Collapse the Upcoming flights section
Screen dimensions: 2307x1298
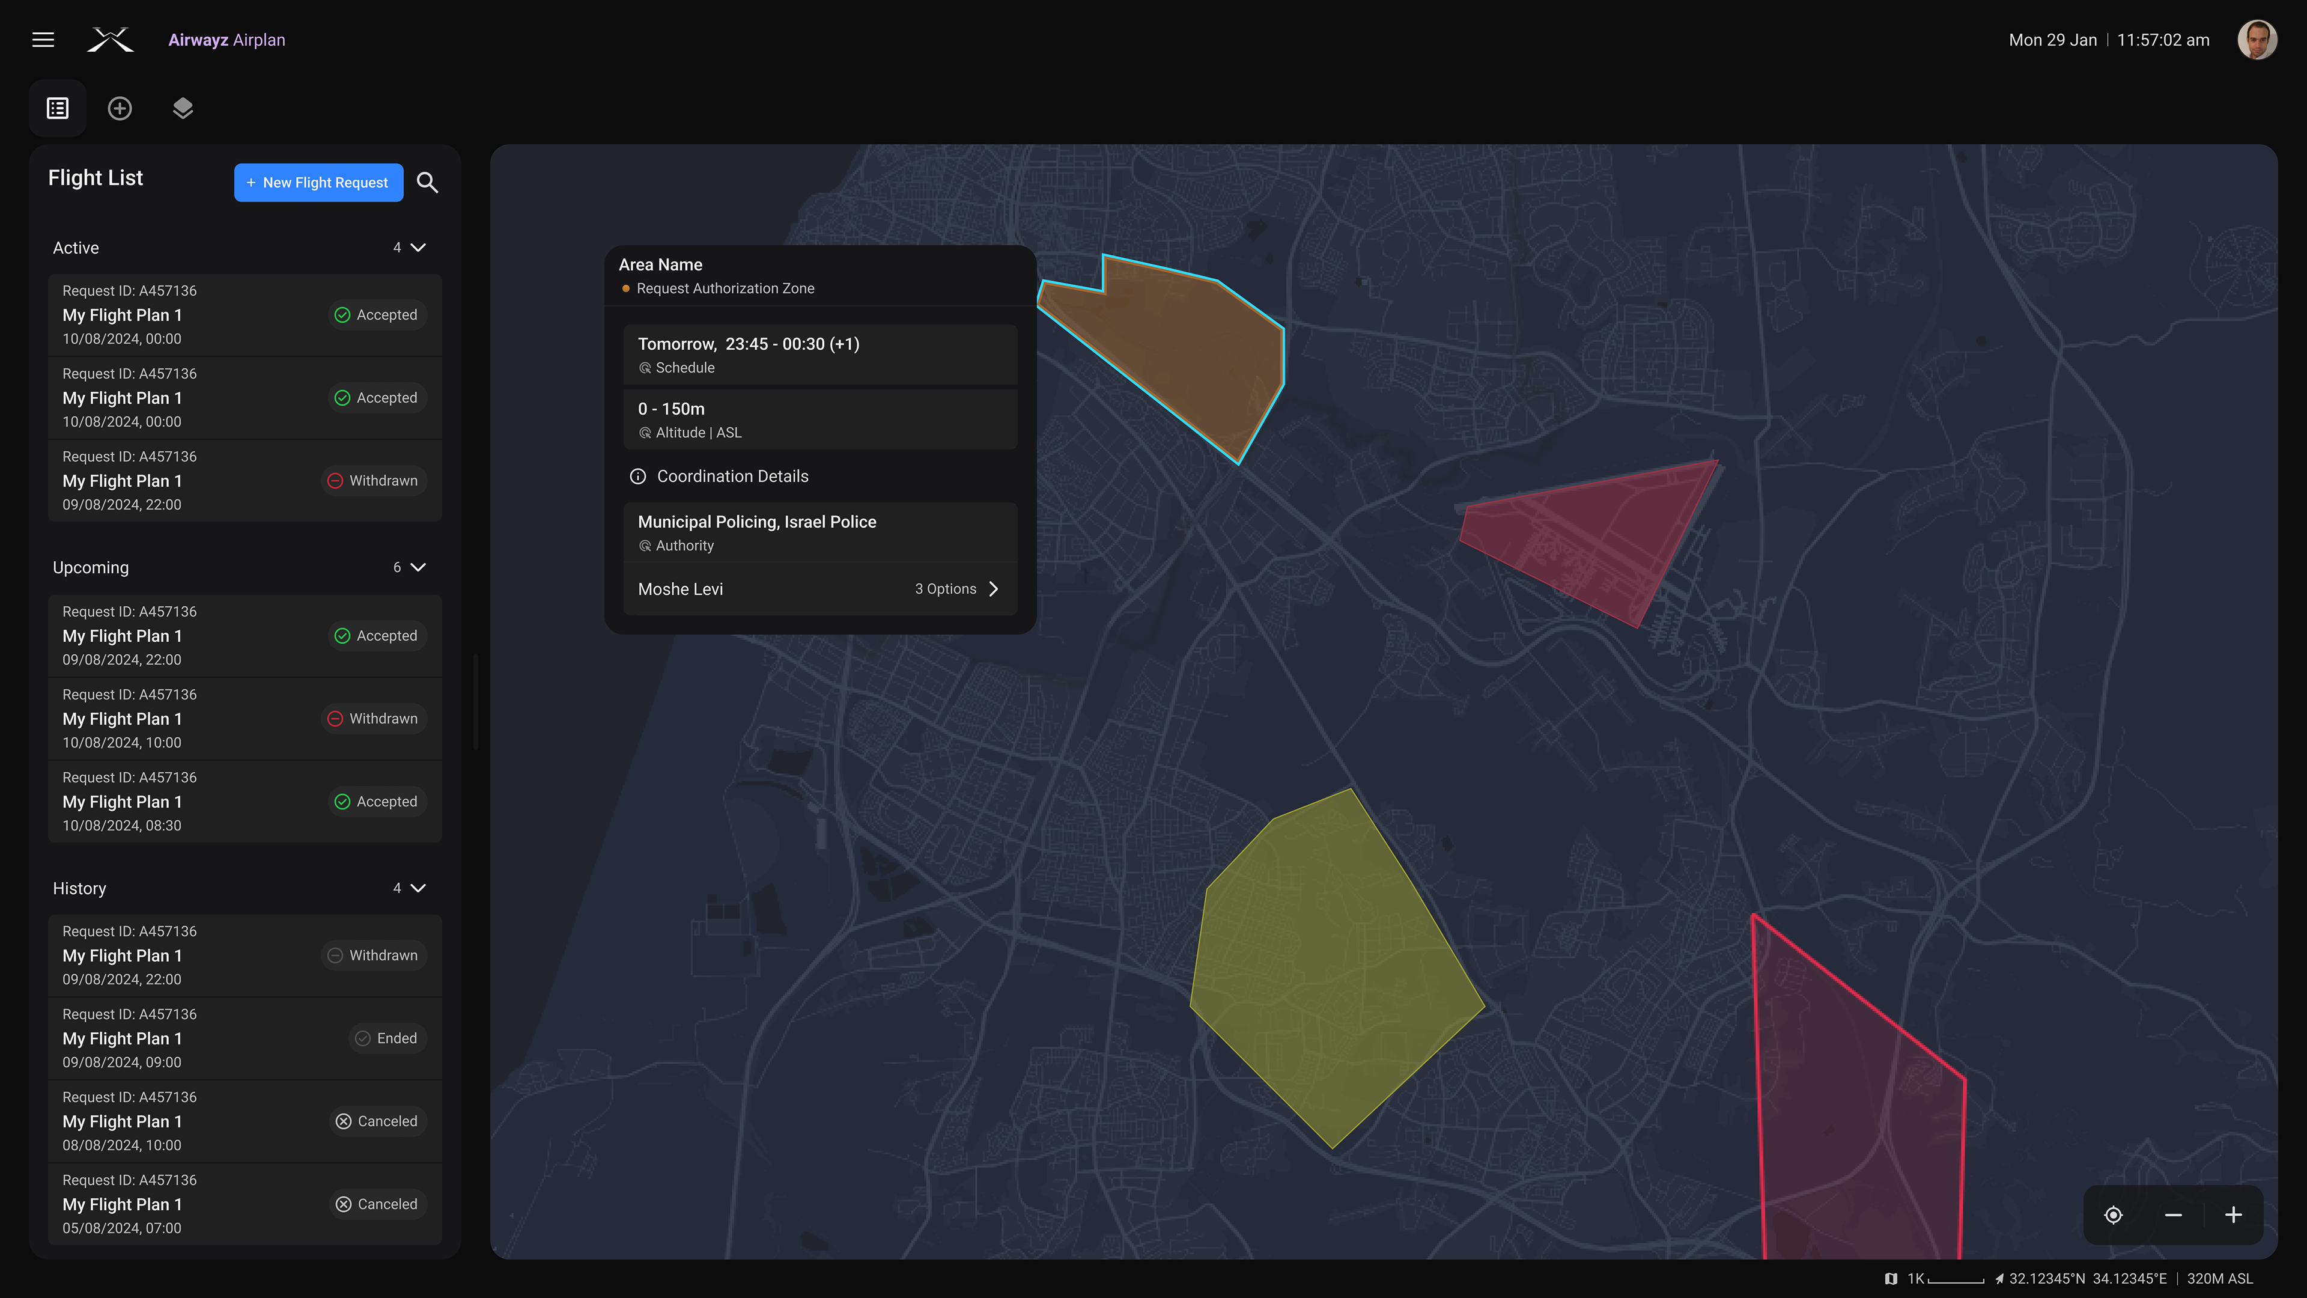coord(418,567)
